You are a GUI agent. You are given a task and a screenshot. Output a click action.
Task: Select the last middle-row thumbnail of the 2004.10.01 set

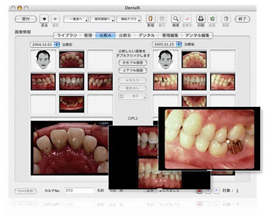[x=100, y=81]
